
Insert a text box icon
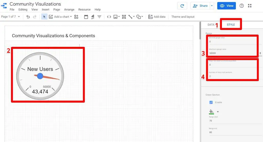pos(124,17)
